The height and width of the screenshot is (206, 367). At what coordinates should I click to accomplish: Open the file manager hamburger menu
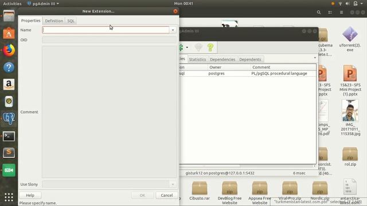tap(341, 12)
